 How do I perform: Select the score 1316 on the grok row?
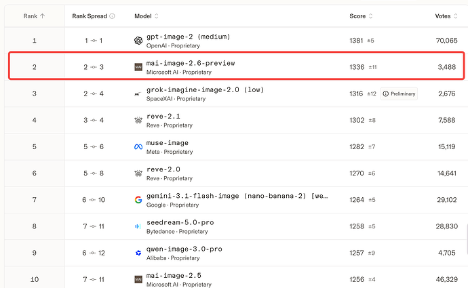(x=356, y=94)
